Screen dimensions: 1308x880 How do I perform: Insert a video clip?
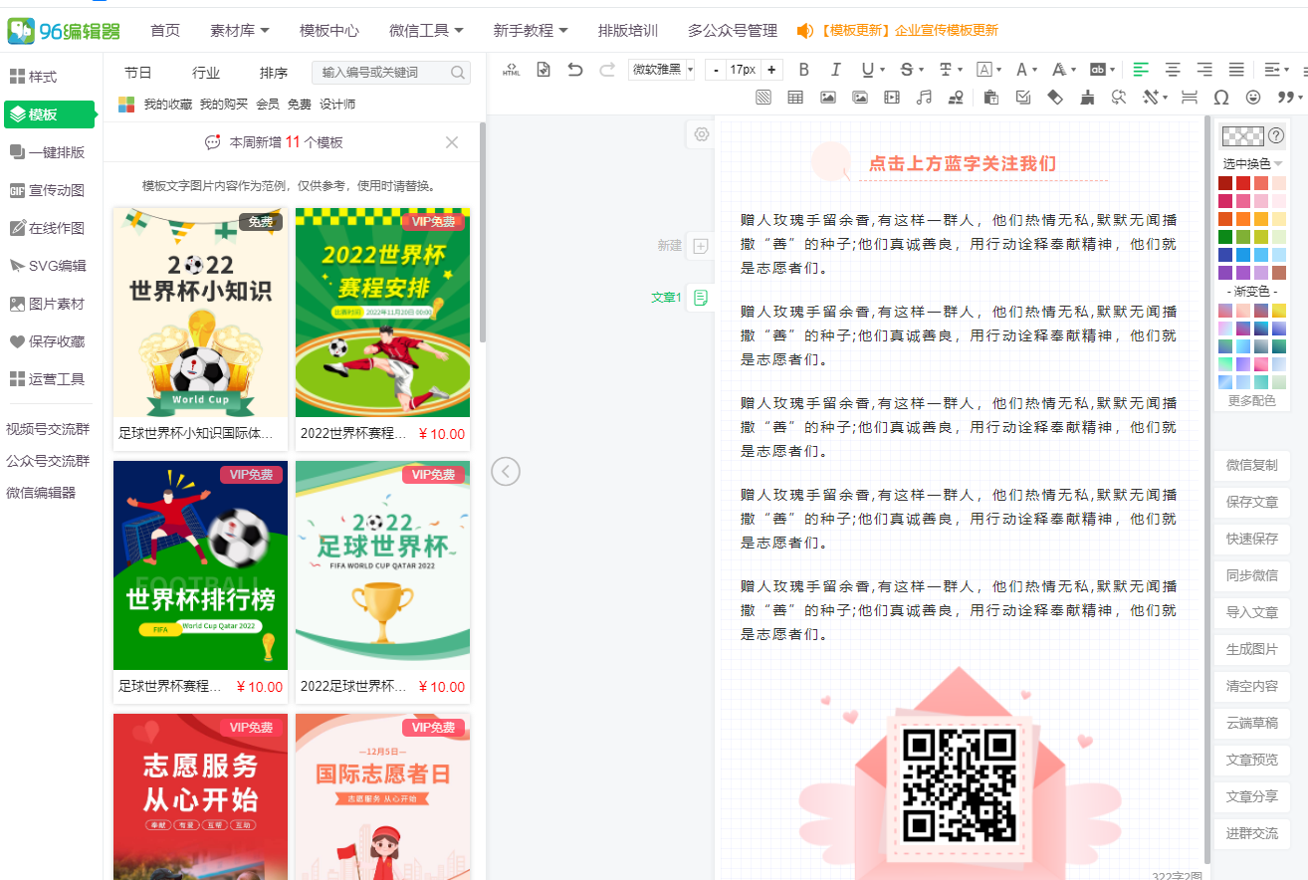pos(892,98)
